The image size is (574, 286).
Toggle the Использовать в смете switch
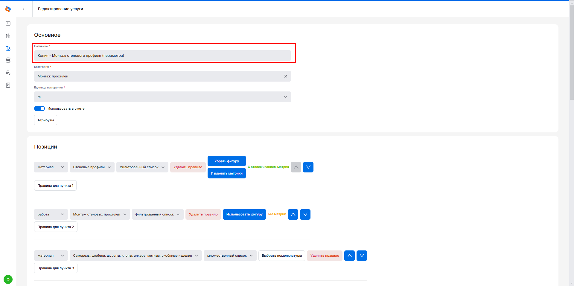(39, 108)
